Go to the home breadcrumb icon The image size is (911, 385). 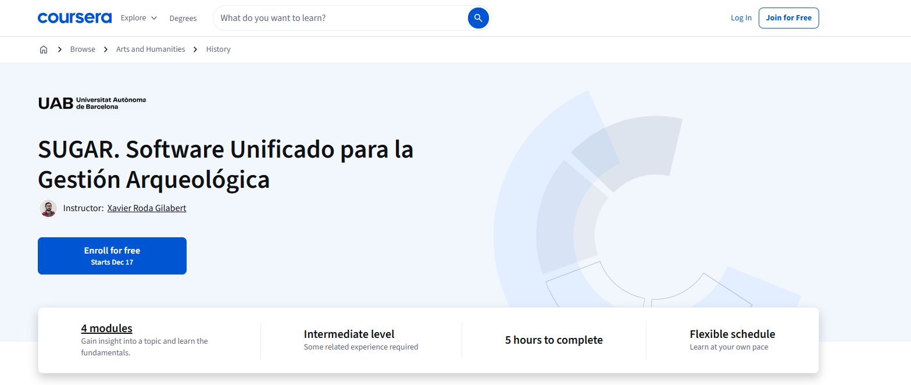click(x=44, y=49)
